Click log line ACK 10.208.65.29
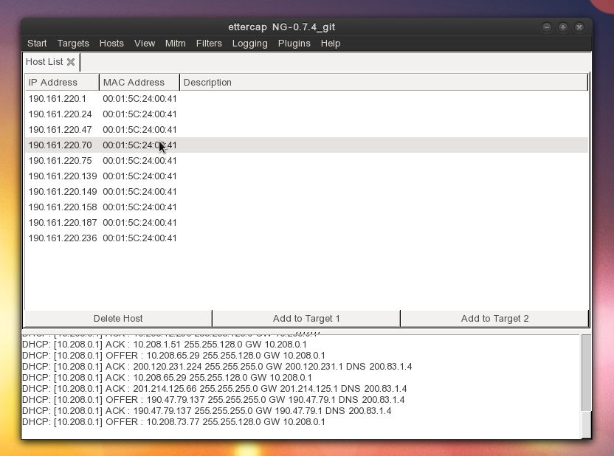This screenshot has height=456, width=614. click(167, 378)
